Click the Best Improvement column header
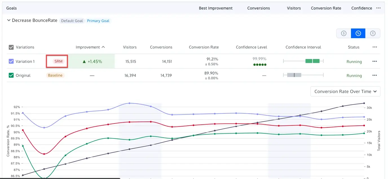The image size is (388, 179). [x=215, y=8]
